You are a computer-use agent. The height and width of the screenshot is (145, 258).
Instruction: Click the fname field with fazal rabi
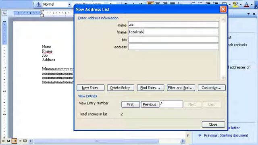[173, 32]
